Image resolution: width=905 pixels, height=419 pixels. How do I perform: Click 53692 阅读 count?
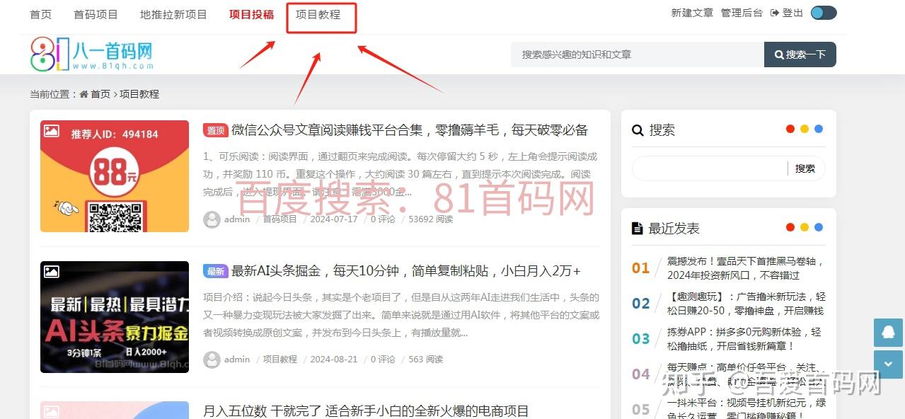tap(430, 219)
